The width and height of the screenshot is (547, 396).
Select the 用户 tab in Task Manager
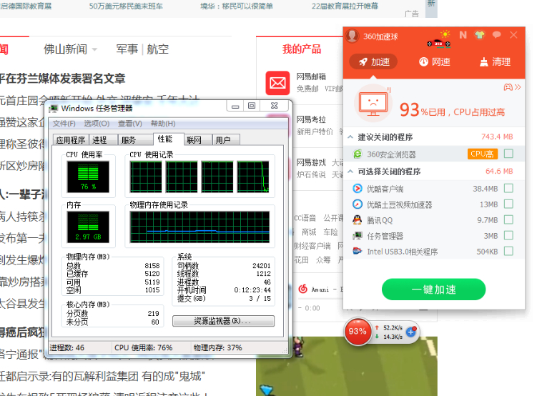click(x=226, y=140)
